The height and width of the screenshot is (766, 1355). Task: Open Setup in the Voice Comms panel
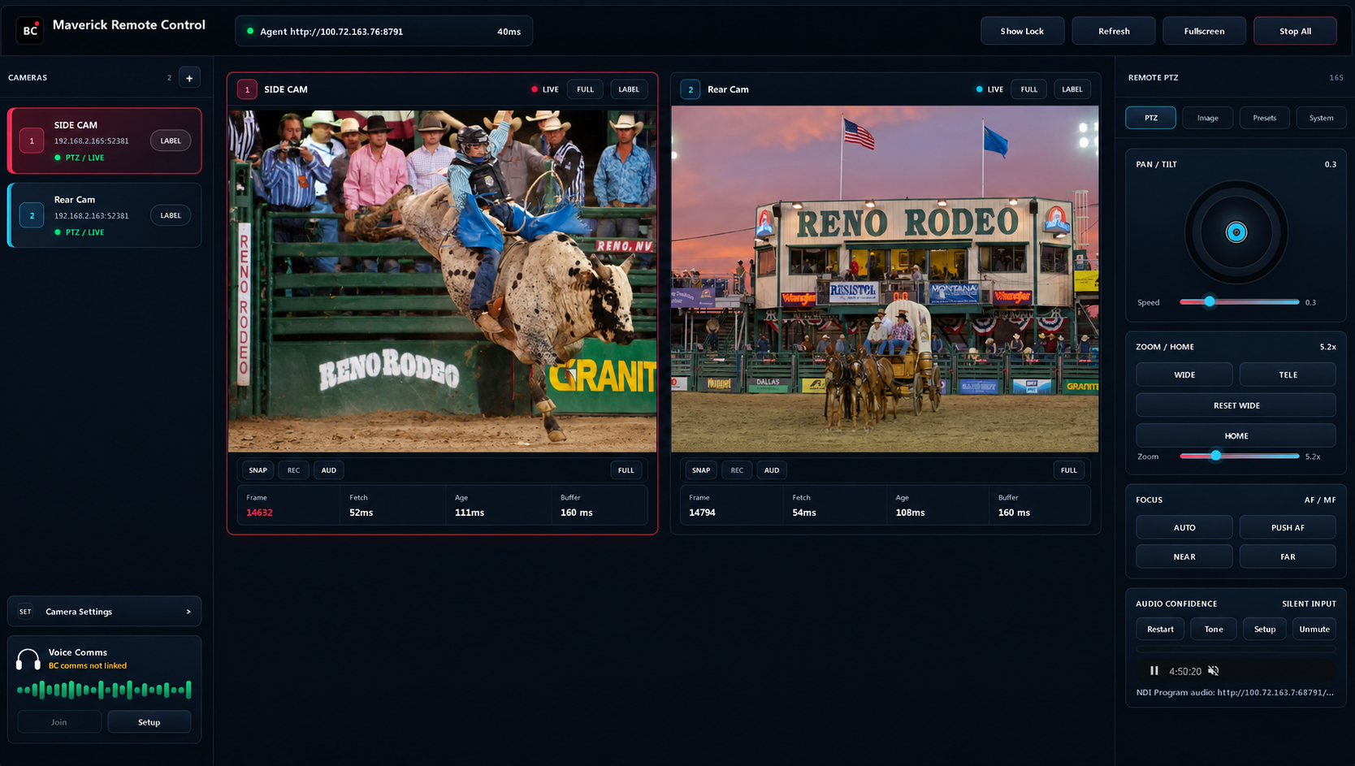click(x=149, y=722)
